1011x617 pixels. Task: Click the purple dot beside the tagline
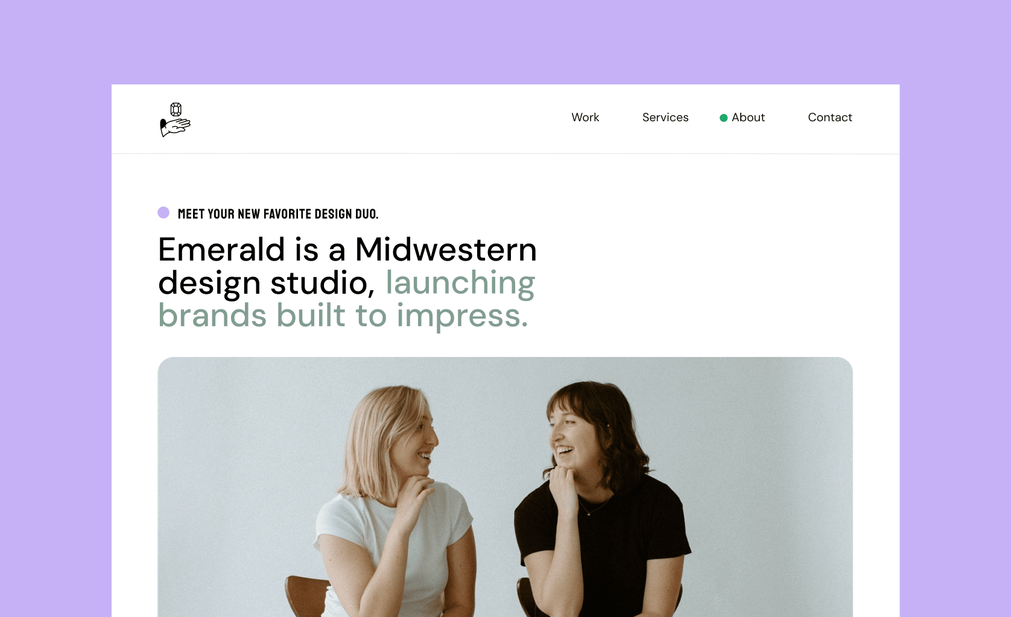pyautogui.click(x=163, y=212)
